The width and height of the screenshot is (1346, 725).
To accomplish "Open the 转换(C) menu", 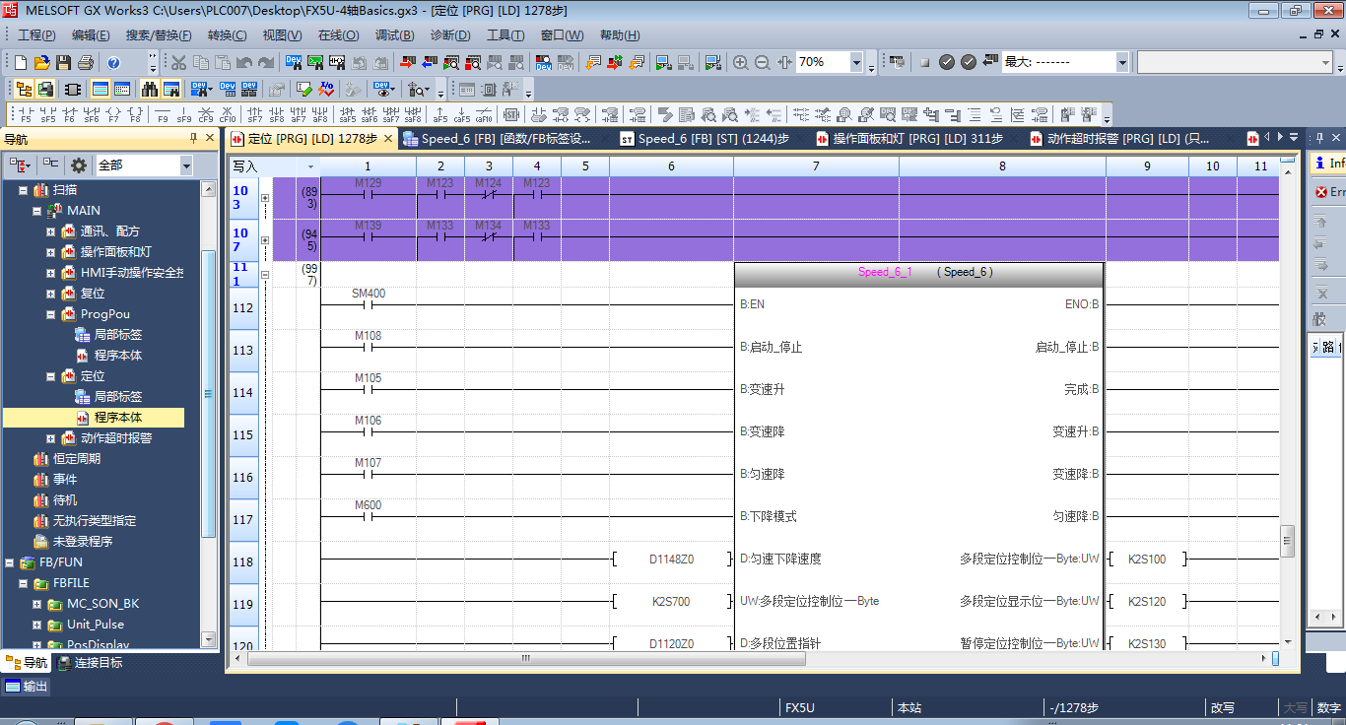I will click(x=227, y=34).
